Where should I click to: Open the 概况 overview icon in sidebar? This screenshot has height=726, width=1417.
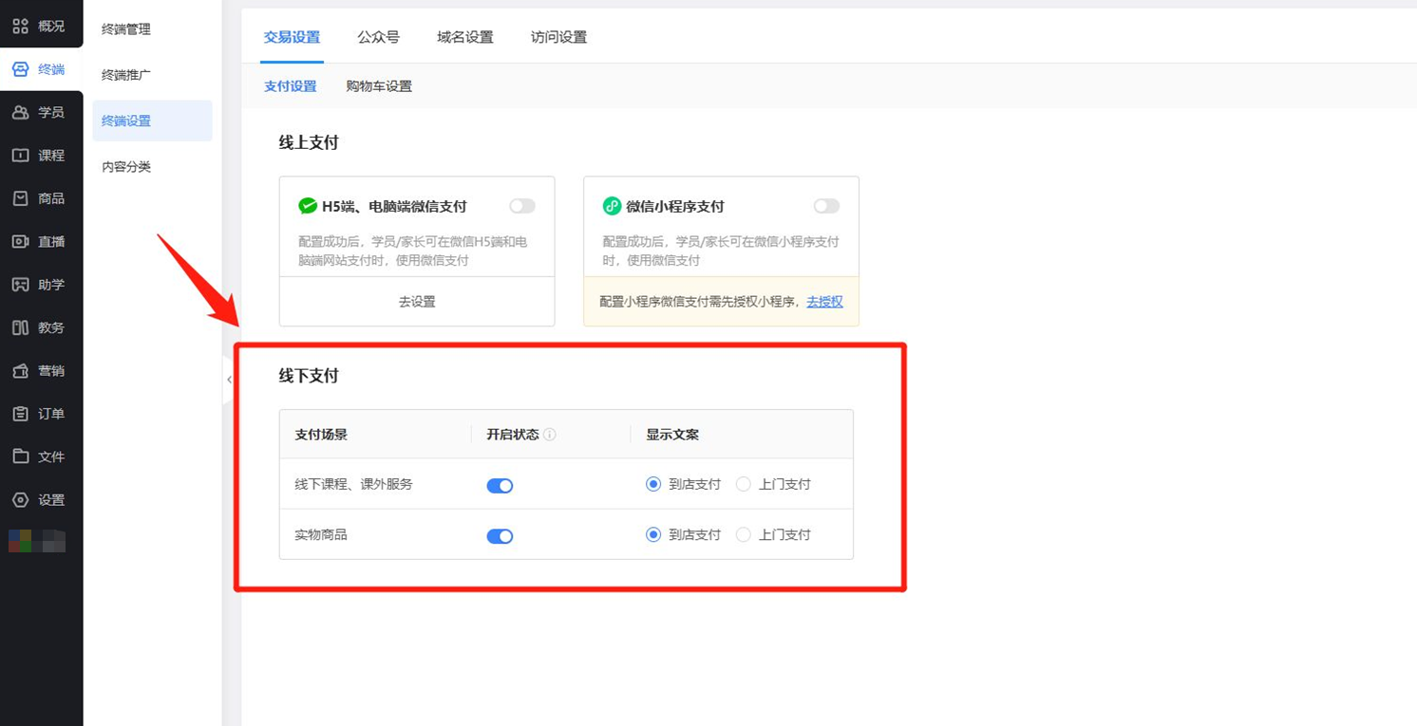(x=21, y=27)
